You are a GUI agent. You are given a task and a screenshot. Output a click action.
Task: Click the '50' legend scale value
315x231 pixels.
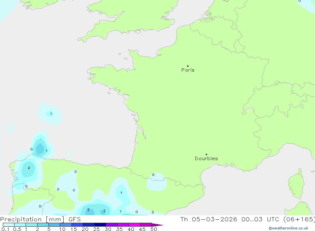click(x=154, y=229)
